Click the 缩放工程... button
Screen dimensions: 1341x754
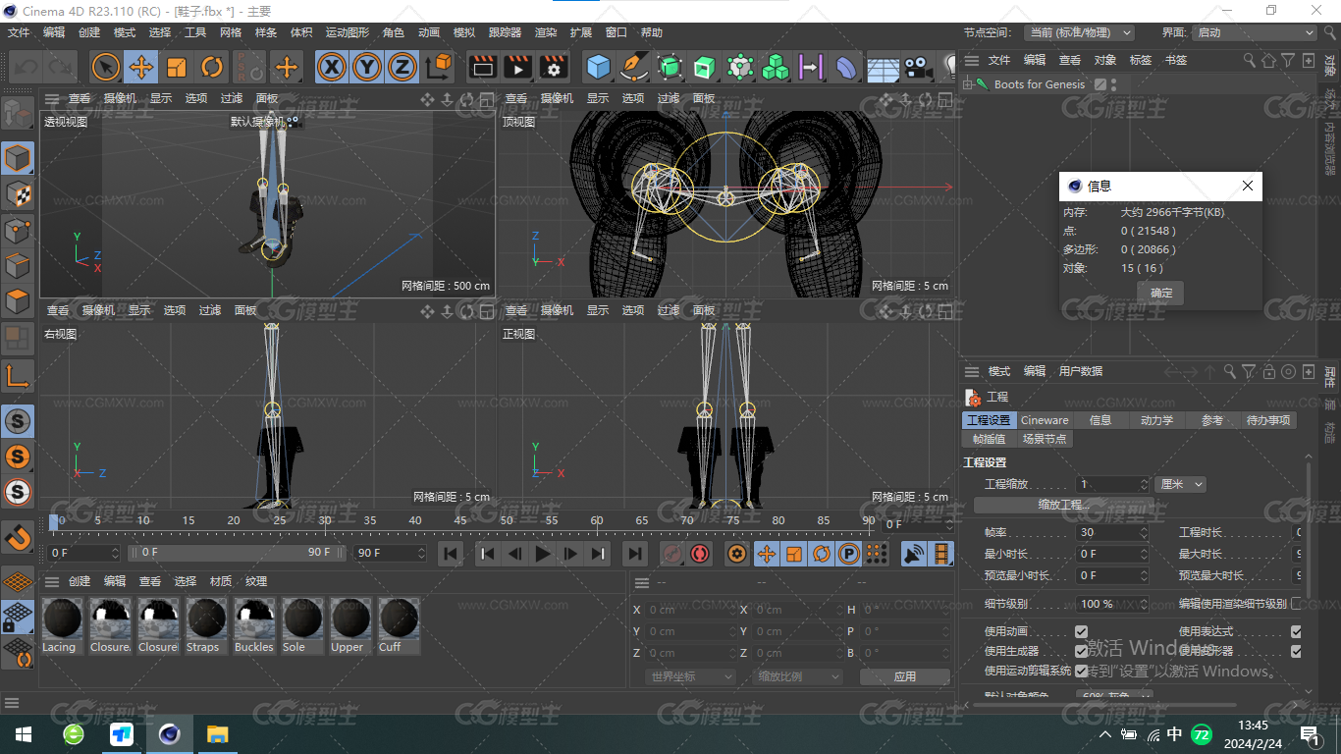(x=1064, y=505)
